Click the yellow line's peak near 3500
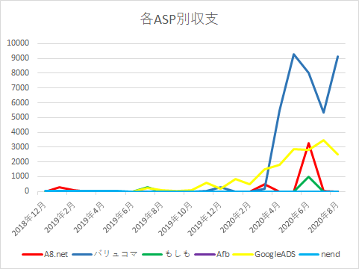 click(323, 140)
